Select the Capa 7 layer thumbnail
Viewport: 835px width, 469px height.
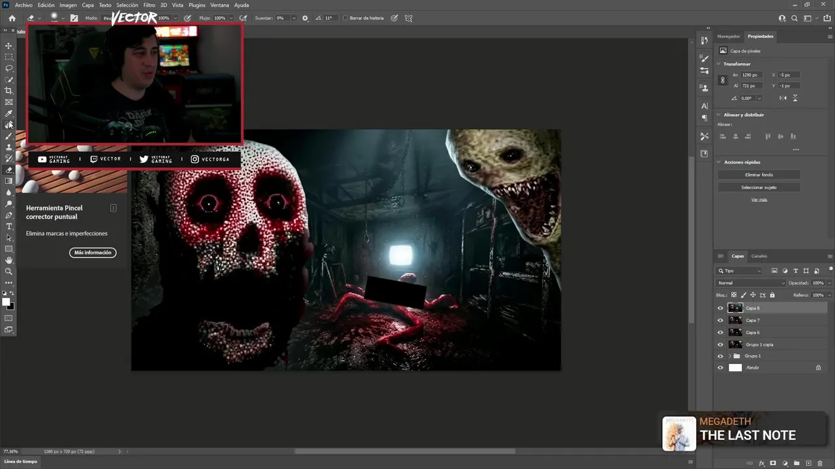coord(735,320)
